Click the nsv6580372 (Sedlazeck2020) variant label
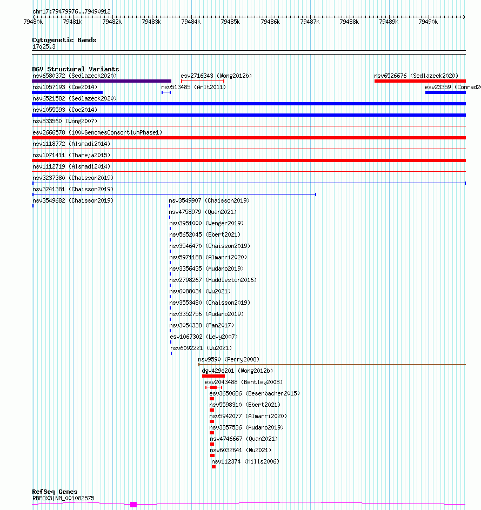 [75, 76]
